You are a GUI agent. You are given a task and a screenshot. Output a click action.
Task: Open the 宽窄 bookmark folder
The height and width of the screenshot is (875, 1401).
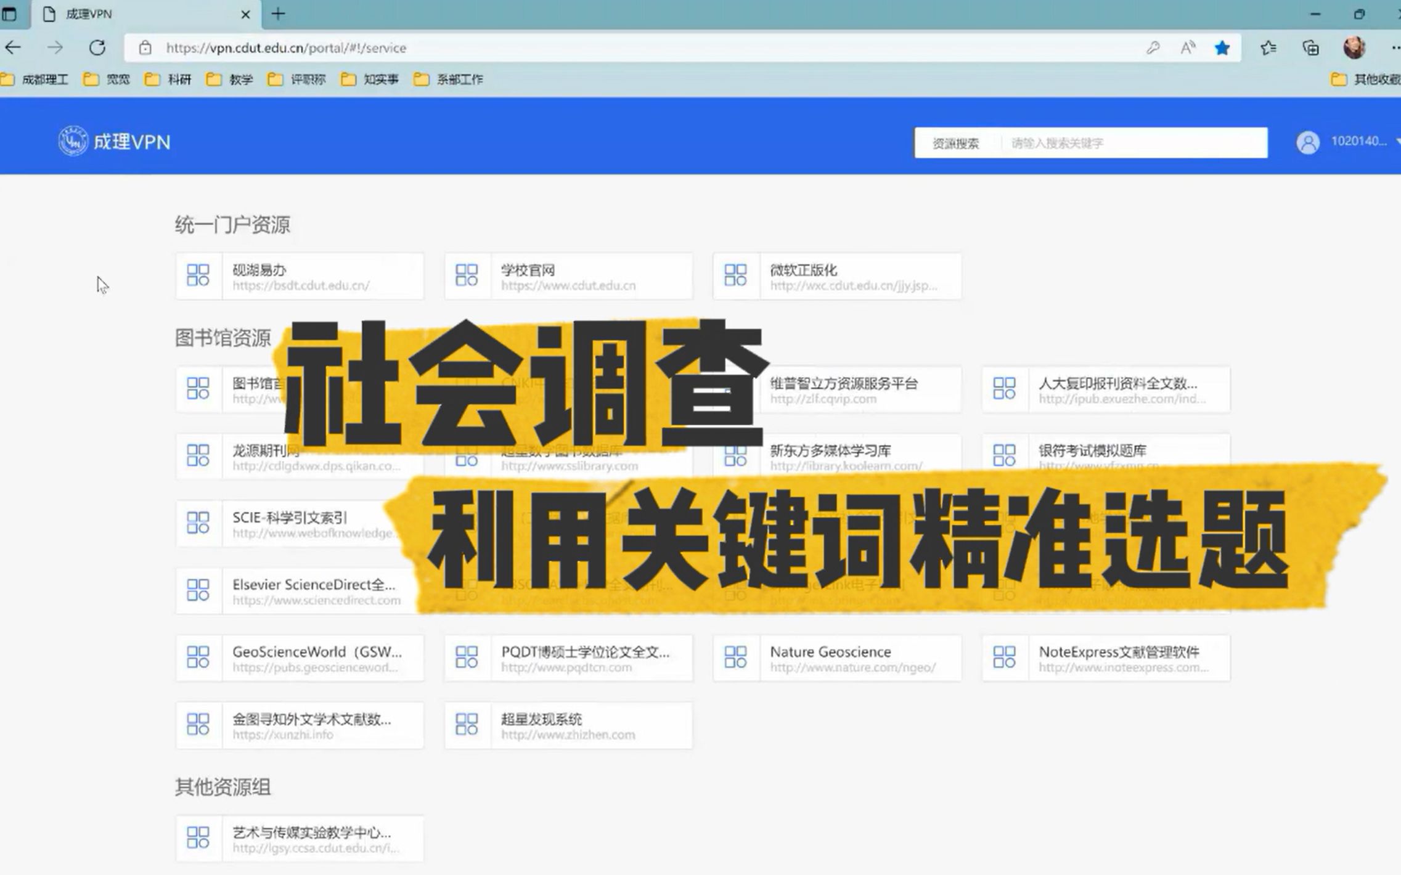[107, 79]
